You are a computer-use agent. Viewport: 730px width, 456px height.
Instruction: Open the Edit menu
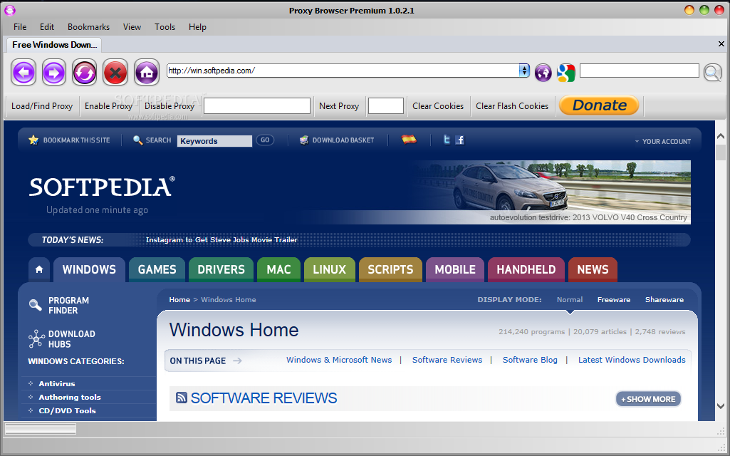47,27
